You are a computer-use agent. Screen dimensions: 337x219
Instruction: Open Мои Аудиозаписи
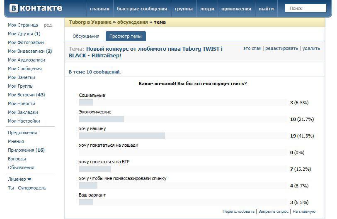coord(27,60)
